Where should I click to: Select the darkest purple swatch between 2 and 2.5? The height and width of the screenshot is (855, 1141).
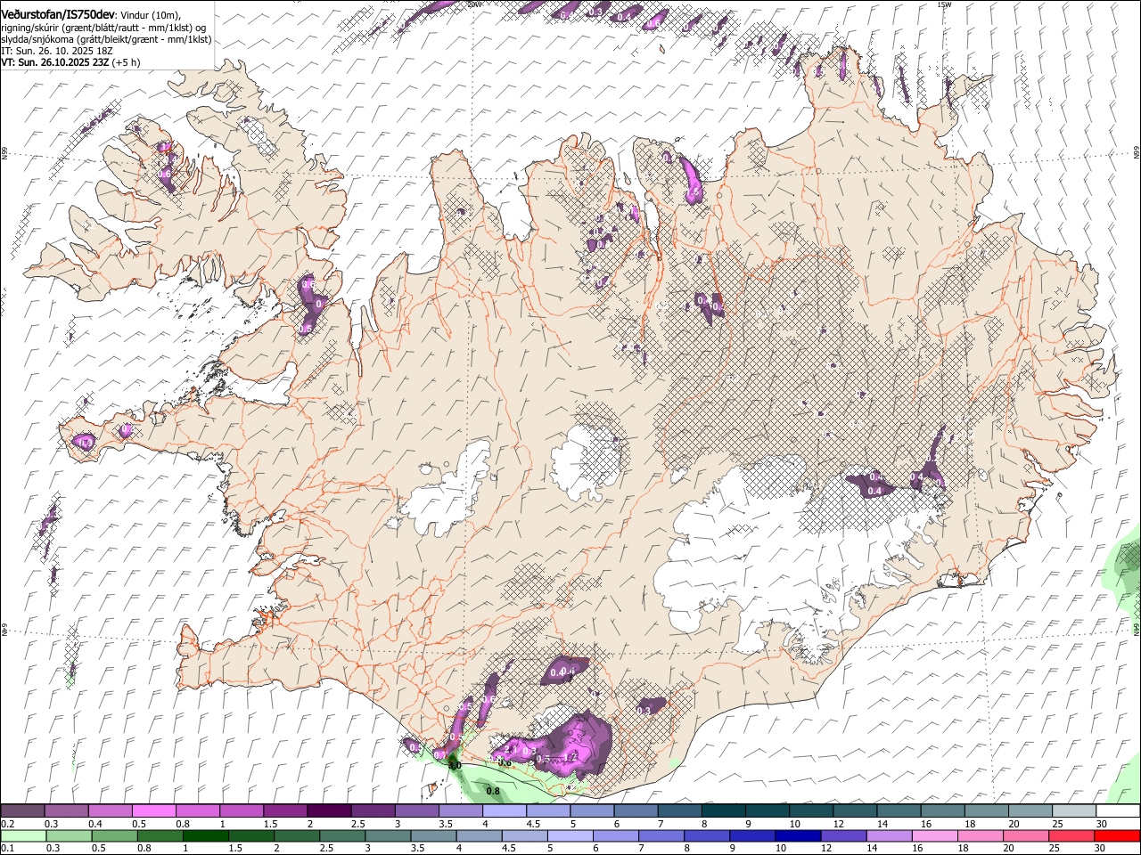pos(329,811)
